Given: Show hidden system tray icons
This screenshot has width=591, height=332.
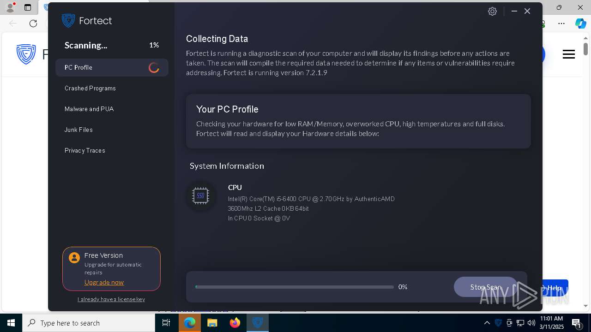Looking at the screenshot, I should pos(487,323).
